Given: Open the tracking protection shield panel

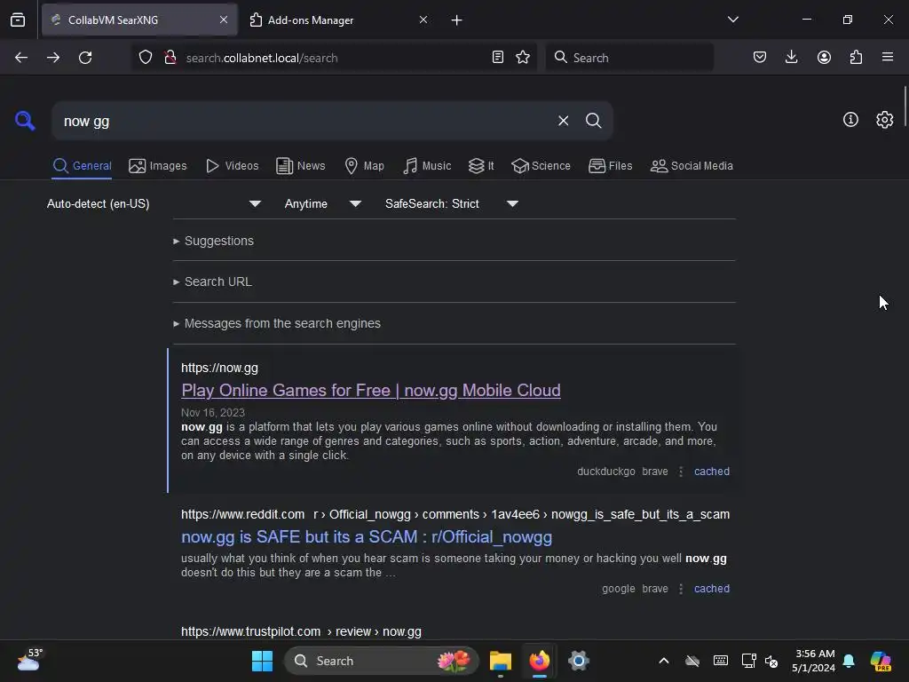Looking at the screenshot, I should [146, 58].
